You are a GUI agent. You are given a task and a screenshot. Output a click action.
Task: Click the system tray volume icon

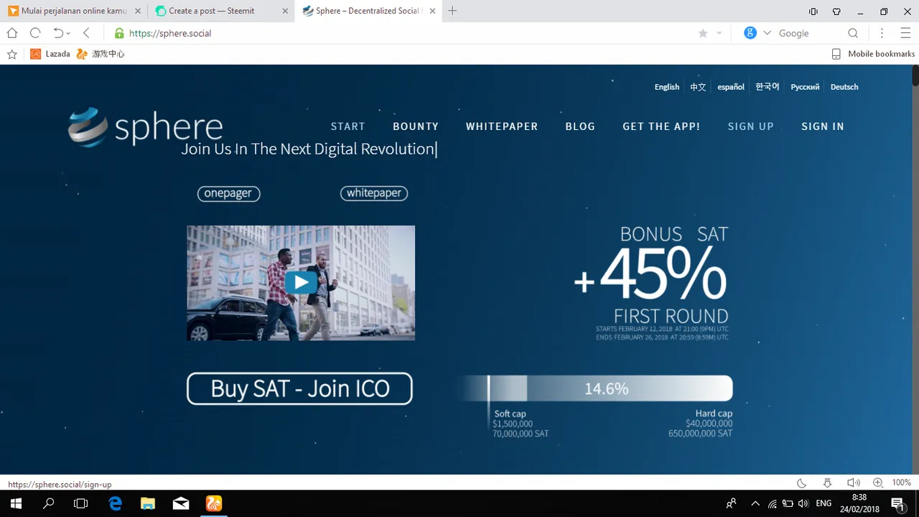(803, 503)
